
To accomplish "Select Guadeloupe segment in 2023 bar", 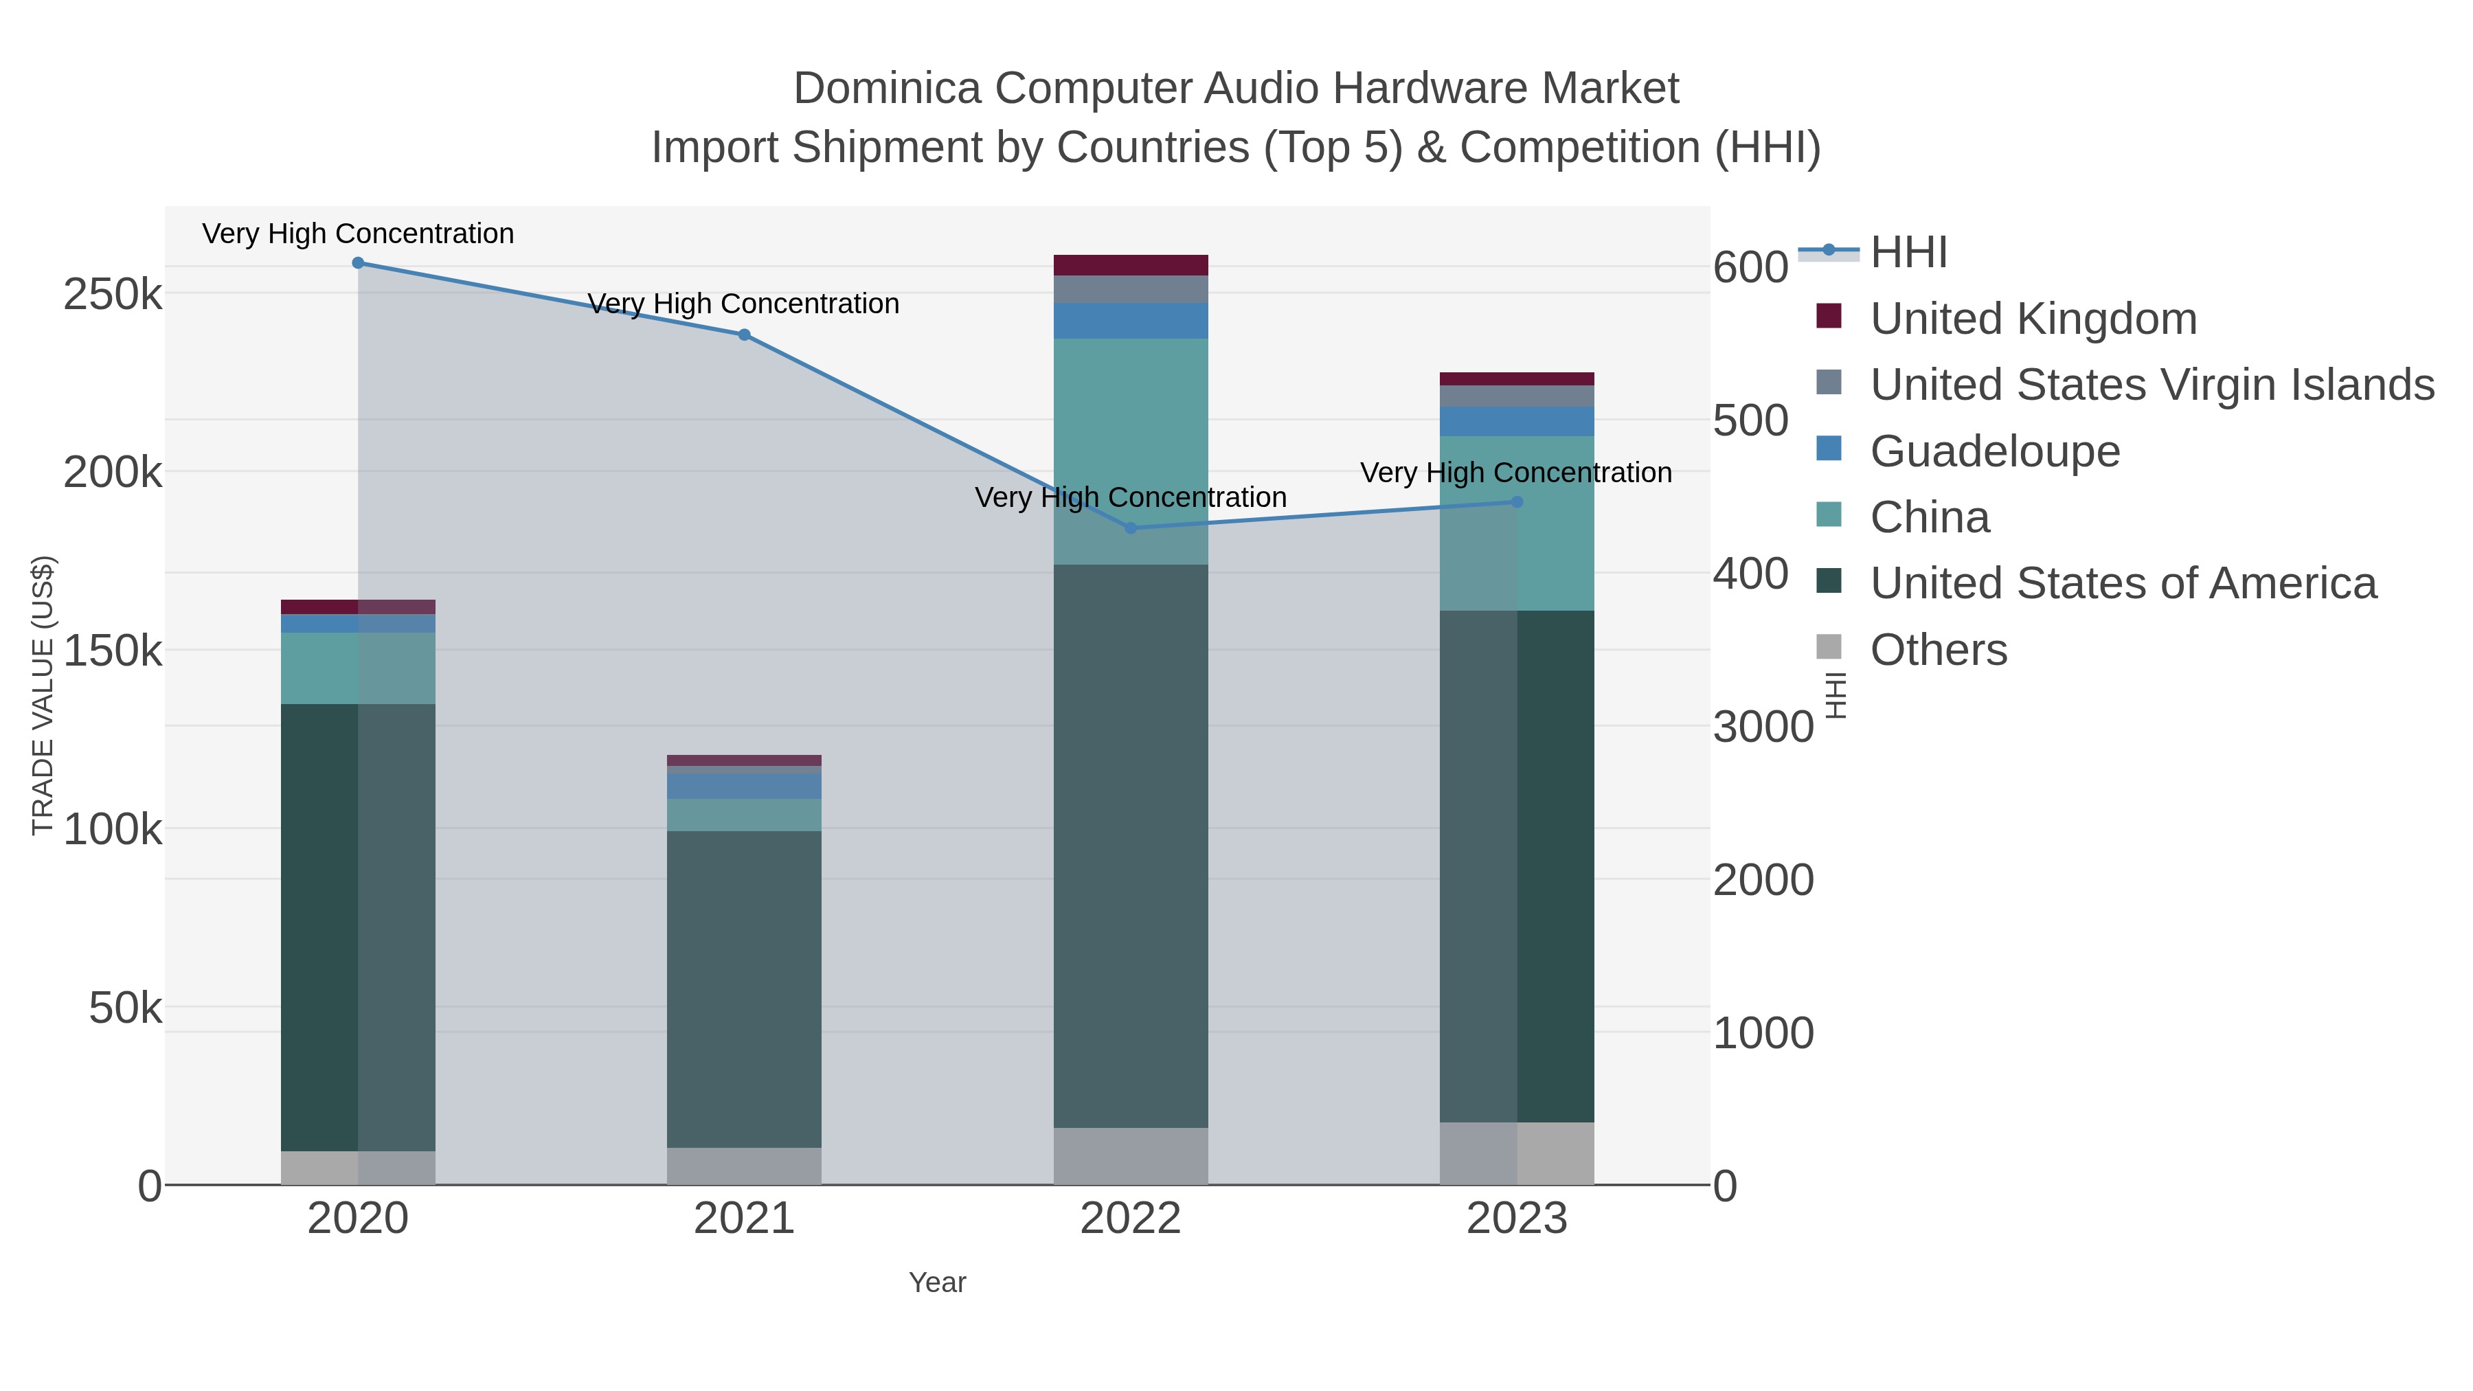I will (x=1517, y=422).
